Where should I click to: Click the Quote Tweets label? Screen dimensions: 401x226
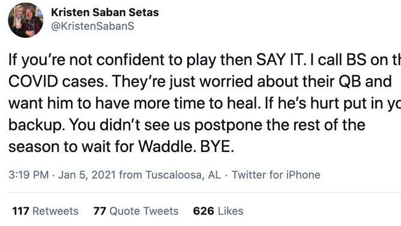tap(144, 211)
